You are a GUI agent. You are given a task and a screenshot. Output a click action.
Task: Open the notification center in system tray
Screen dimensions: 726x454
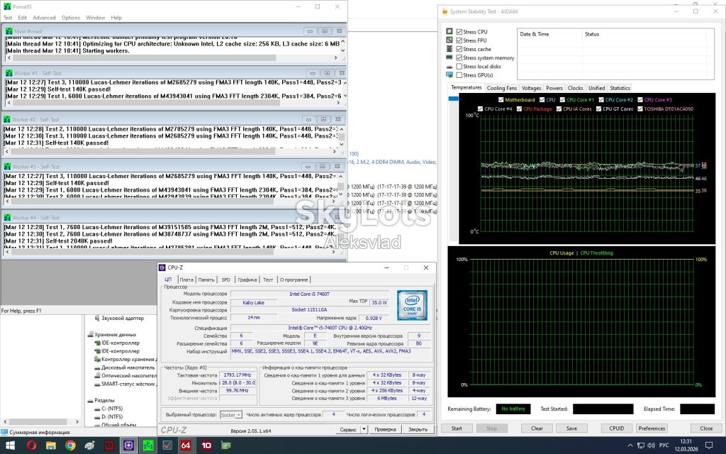pos(708,445)
